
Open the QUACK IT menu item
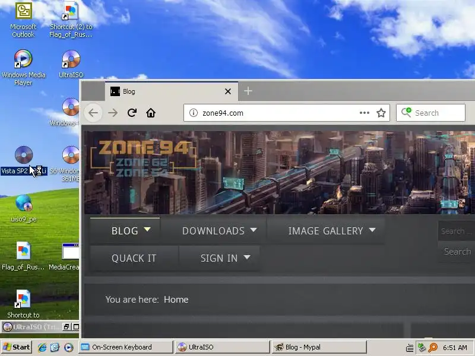point(134,258)
